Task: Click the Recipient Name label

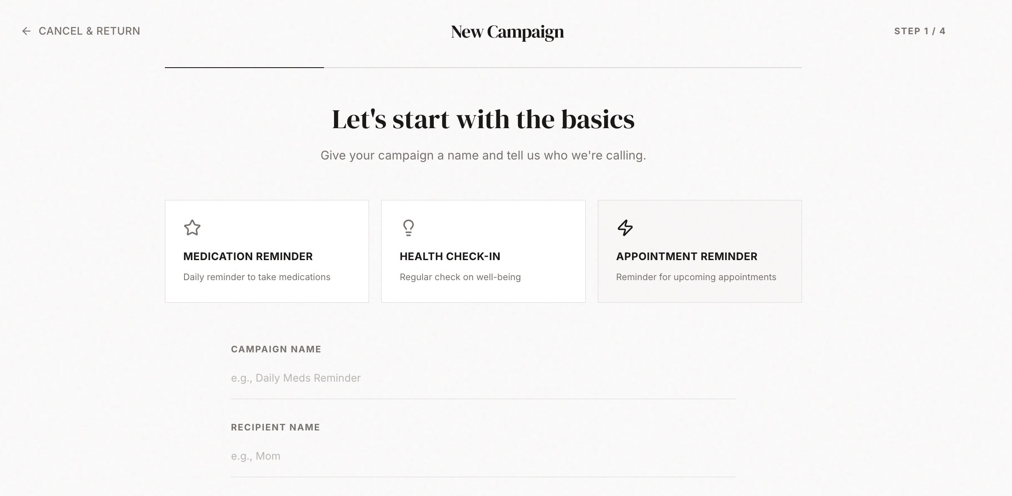Action: pyautogui.click(x=275, y=428)
